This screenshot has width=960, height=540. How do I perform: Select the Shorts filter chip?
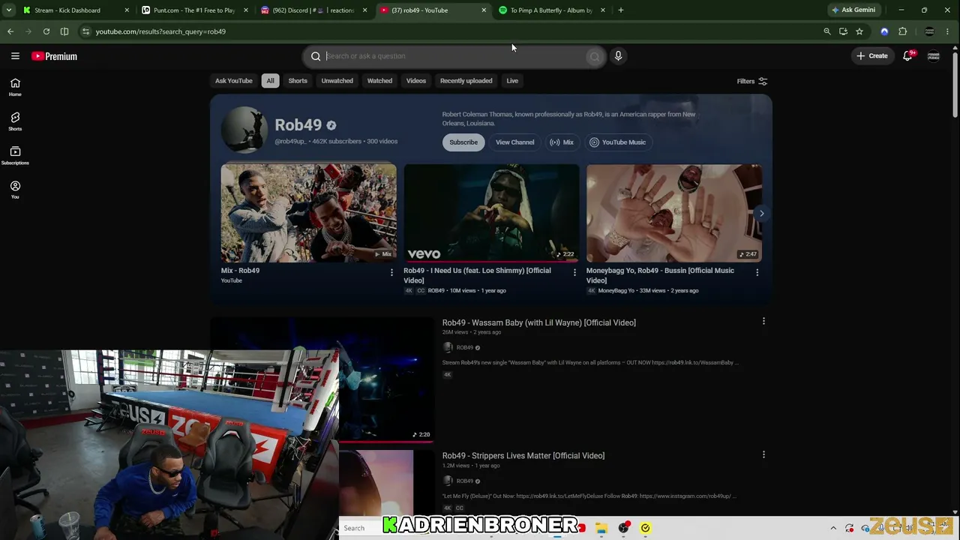[x=298, y=81]
